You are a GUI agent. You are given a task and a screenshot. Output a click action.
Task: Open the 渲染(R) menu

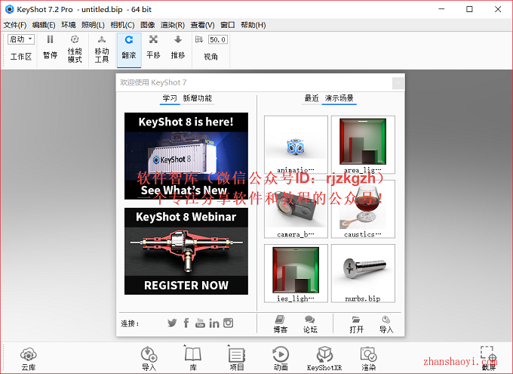point(173,25)
